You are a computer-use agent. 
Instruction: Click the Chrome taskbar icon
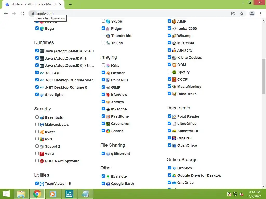[x=37, y=194]
